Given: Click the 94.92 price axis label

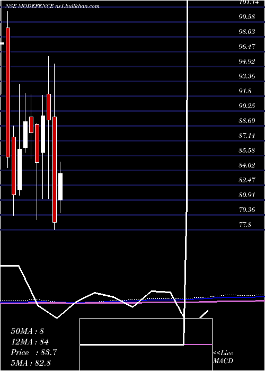Looking at the screenshot, I should 247,61.
